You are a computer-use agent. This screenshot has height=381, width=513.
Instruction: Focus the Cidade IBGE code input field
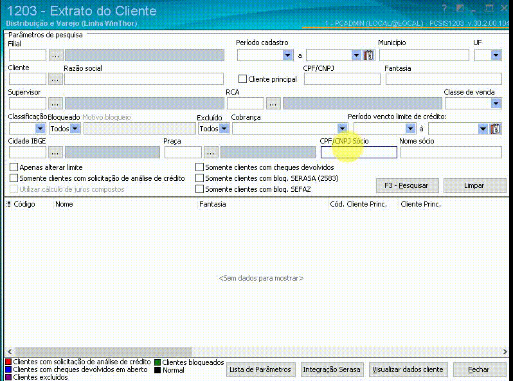tap(28, 153)
